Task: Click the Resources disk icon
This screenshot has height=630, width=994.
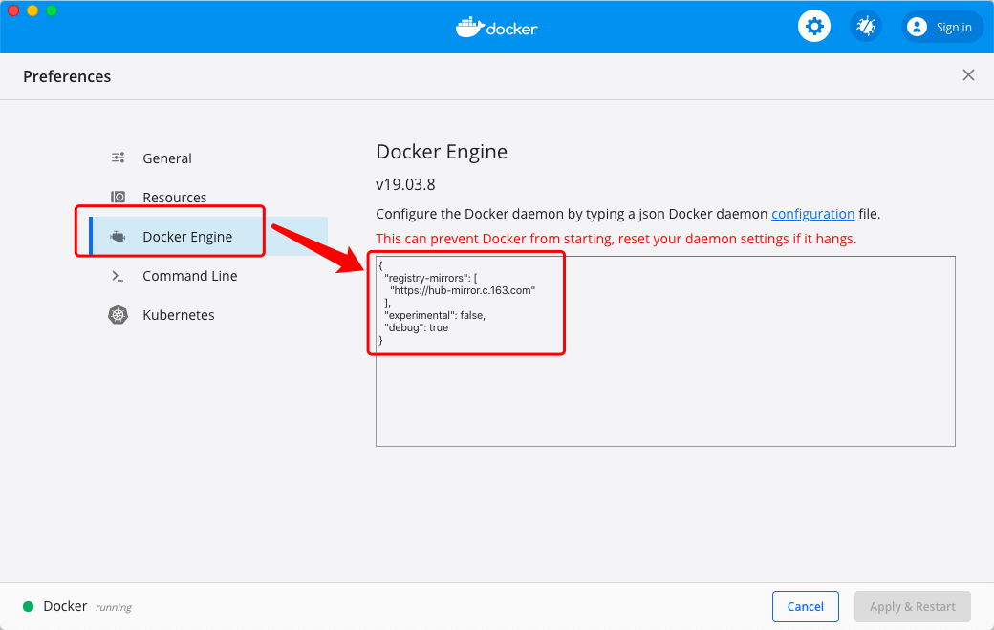Action: 118,197
